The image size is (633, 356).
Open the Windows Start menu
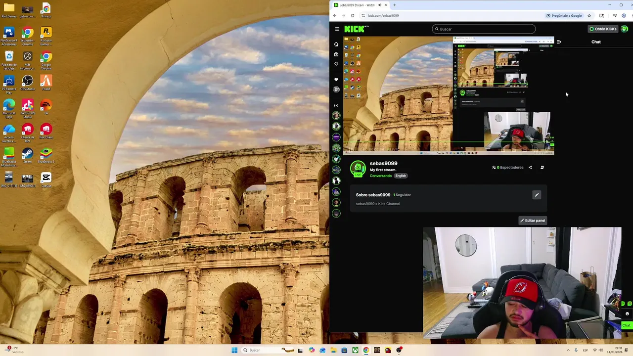point(234,350)
